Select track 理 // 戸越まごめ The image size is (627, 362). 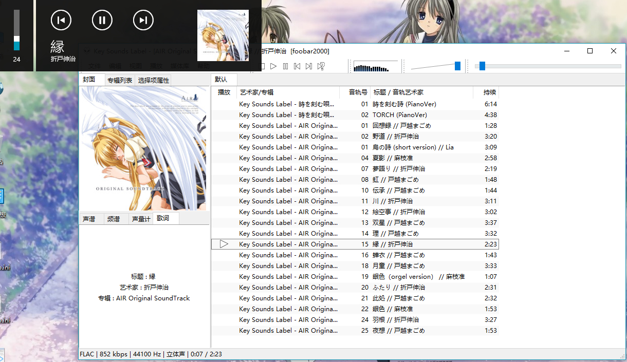(355, 234)
